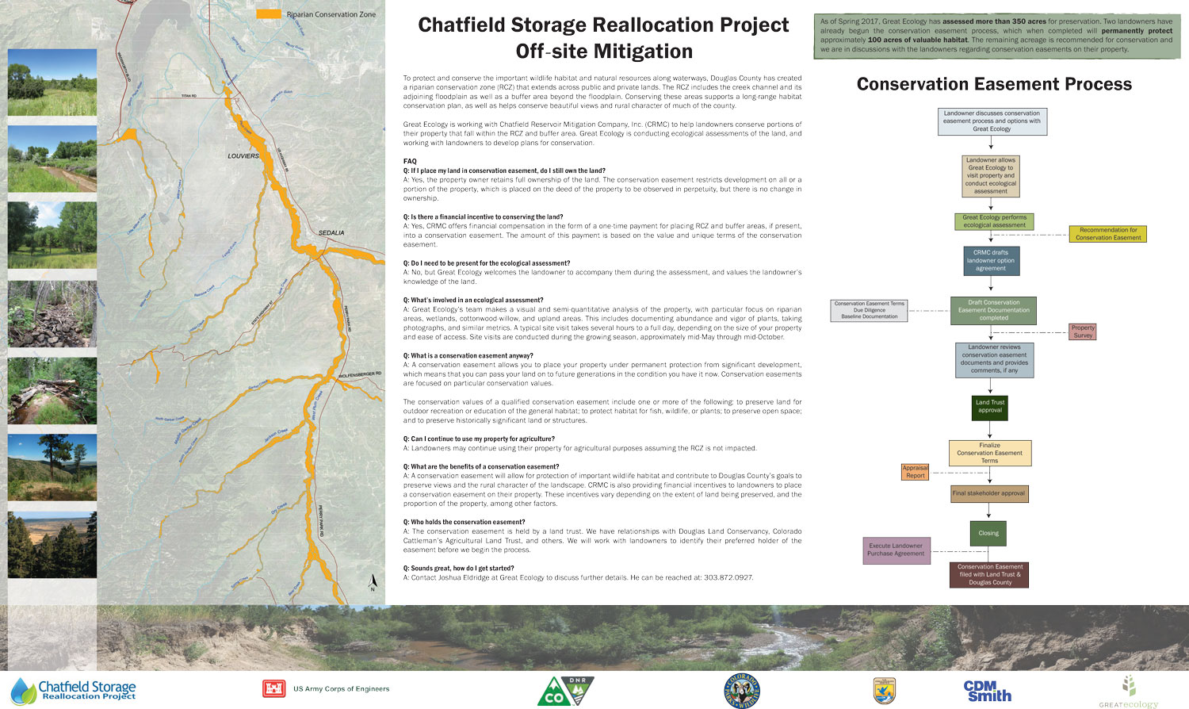Screen dimensions: 1189x709
Task: Click 'Can I continue to use my property' question
Action: point(479,439)
